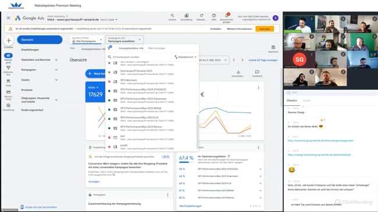Select the campaign named test
The width and height of the screenshot is (378, 212).
[152, 138]
